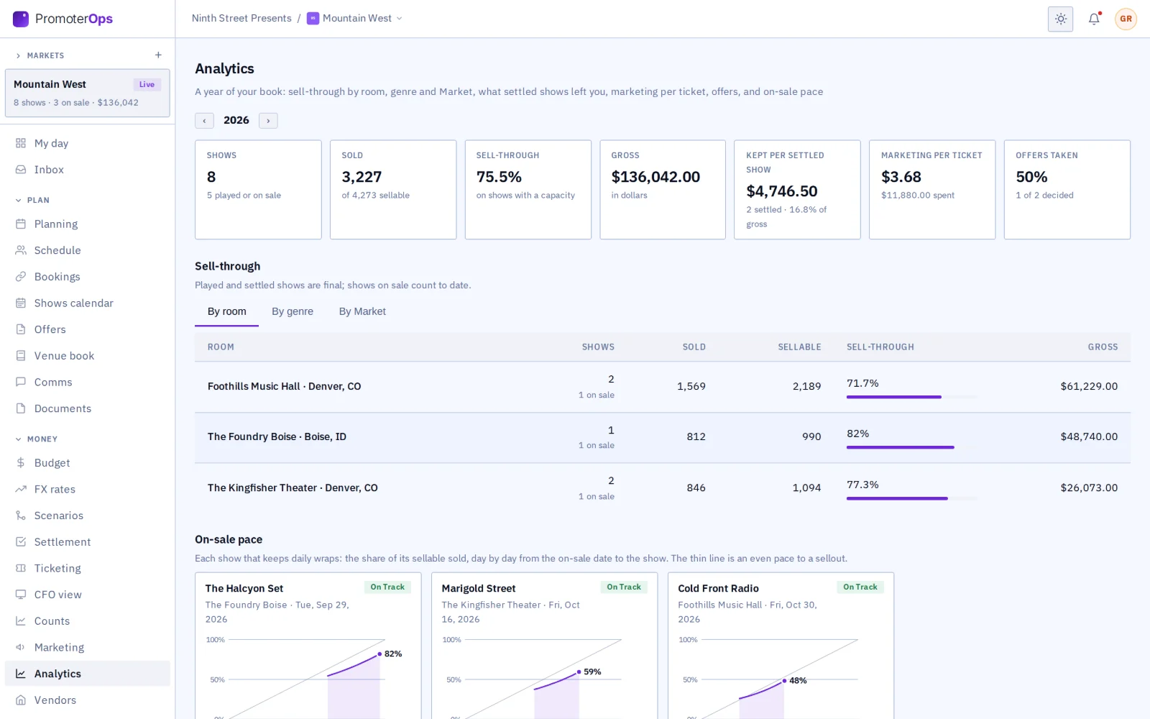1150x719 pixels.
Task: Click Foothills 71.7% sell-through bar
Action: tap(912, 397)
